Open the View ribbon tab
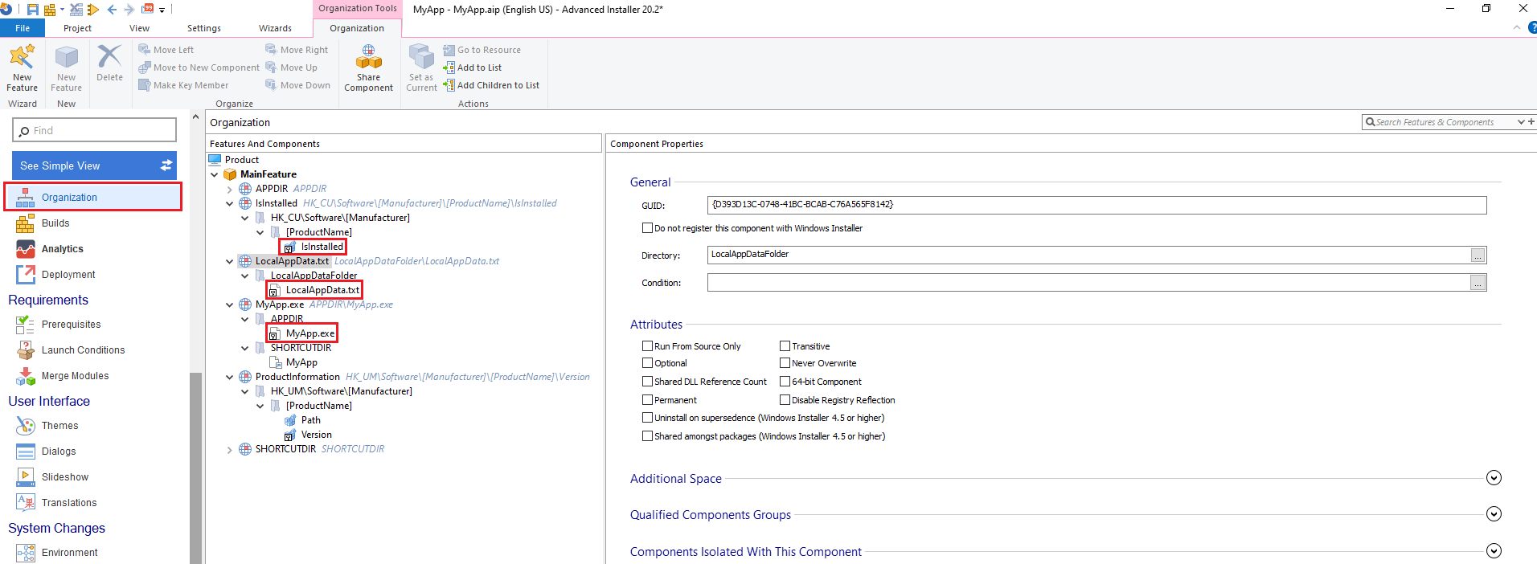Image resolution: width=1537 pixels, height=564 pixels. click(139, 28)
